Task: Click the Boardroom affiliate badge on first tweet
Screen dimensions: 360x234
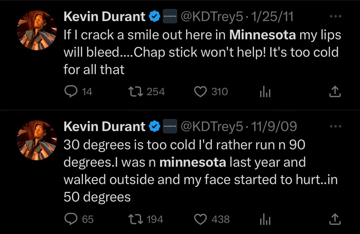Action: coord(170,16)
